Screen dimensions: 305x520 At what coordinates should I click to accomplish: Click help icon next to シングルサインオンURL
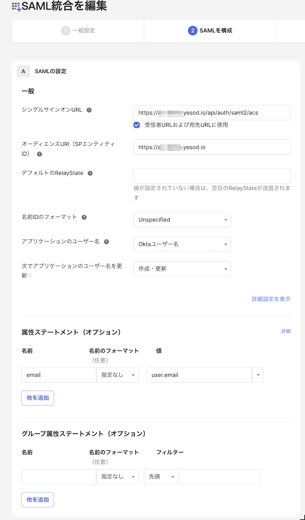(x=89, y=110)
